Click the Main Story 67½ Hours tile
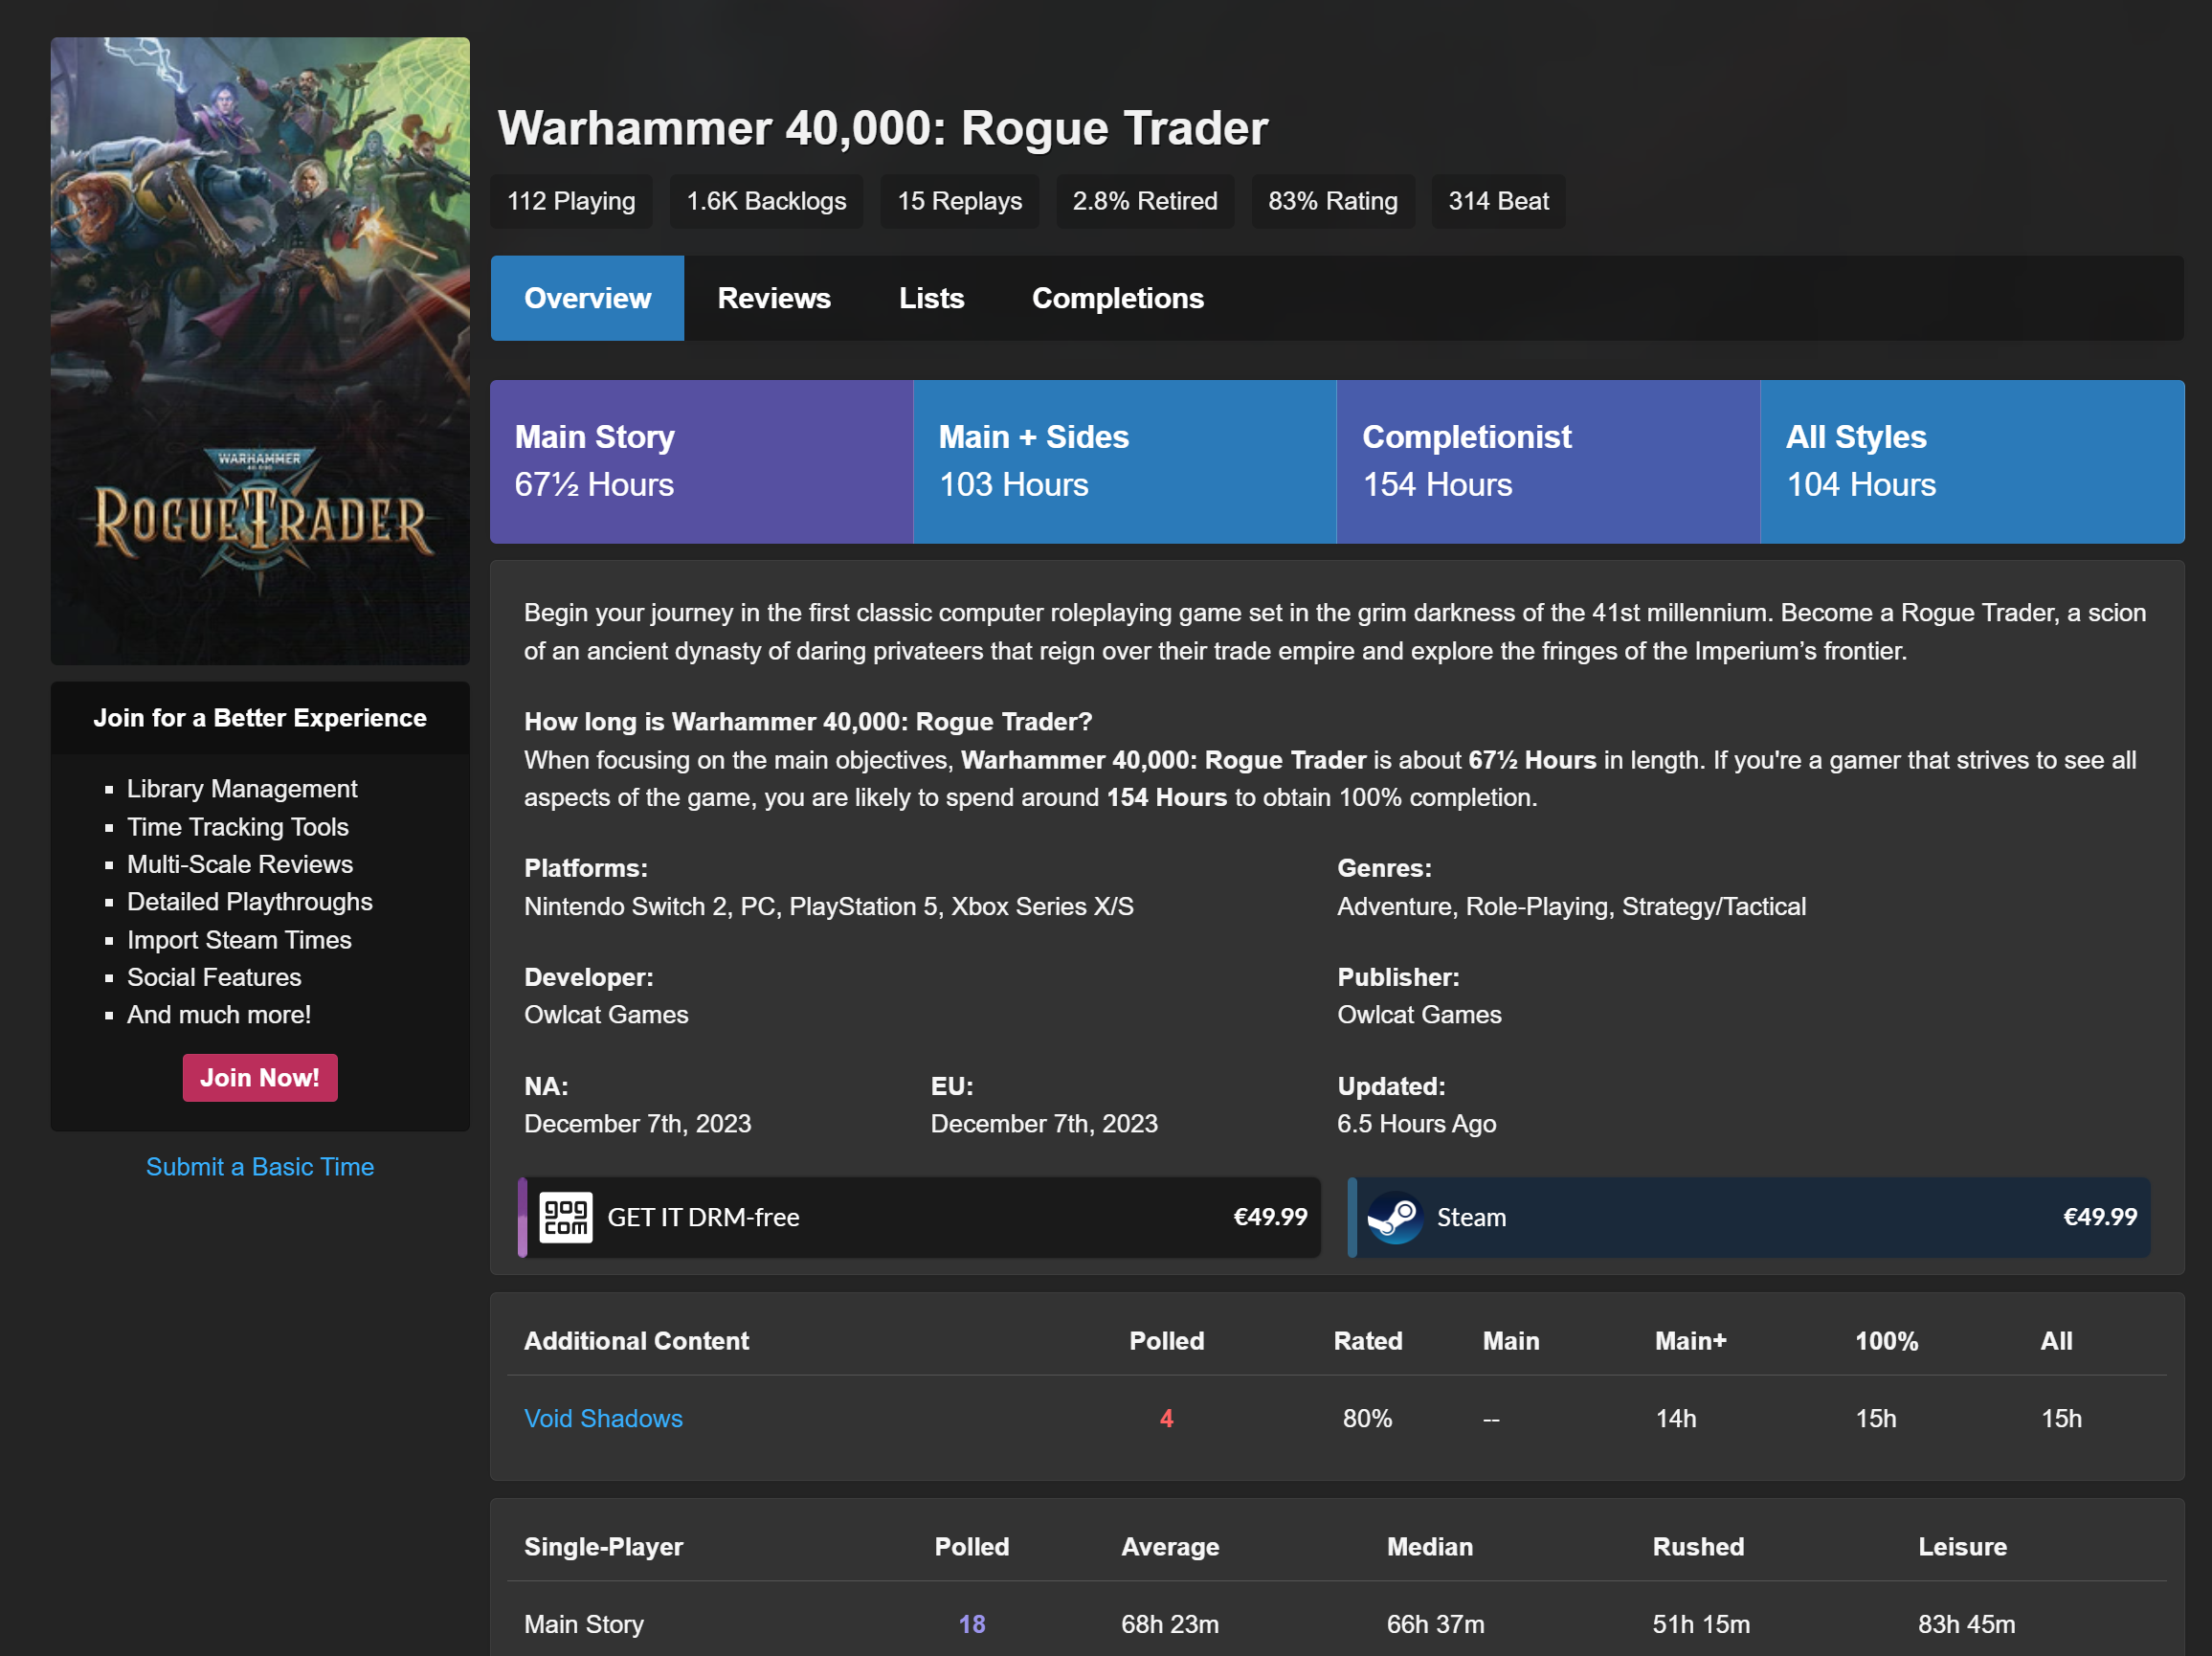Image resolution: width=2212 pixels, height=1656 pixels. point(701,461)
